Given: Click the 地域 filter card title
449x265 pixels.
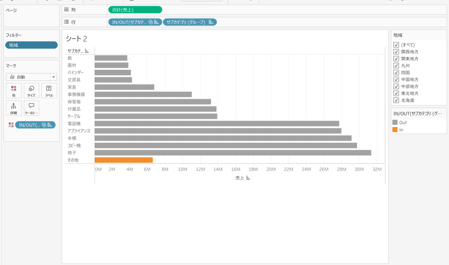Looking at the screenshot, I should pyautogui.click(x=398, y=35).
